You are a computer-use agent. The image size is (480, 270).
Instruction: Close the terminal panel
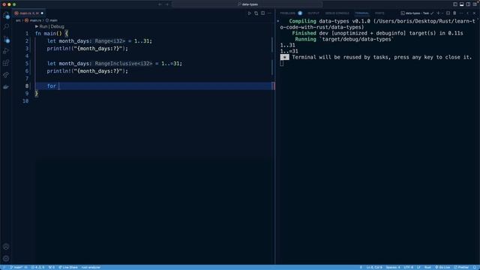point(475,13)
